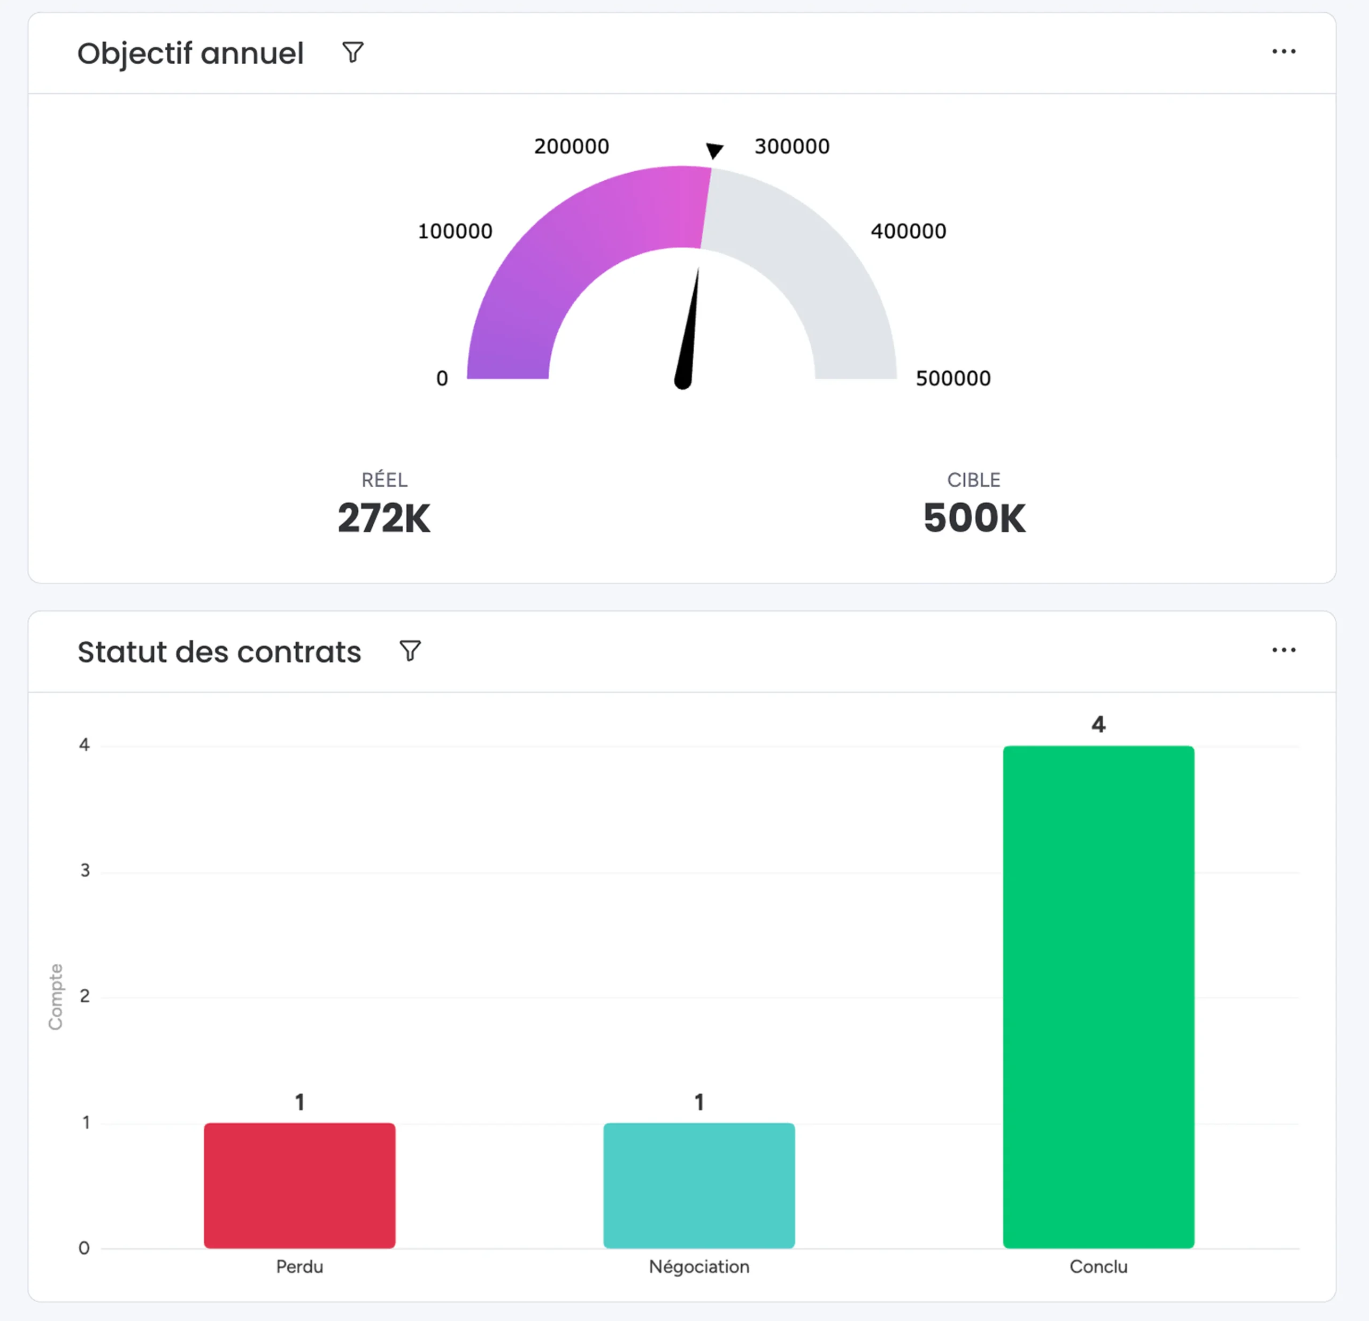Click the Perdu axis label

click(x=299, y=1266)
